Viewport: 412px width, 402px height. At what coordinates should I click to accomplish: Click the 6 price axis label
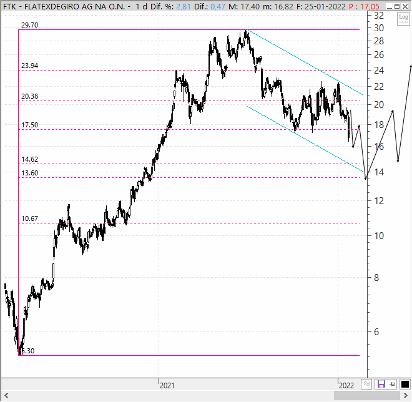click(x=376, y=332)
